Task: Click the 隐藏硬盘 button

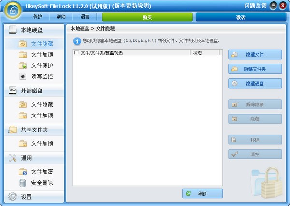Action: click(255, 84)
